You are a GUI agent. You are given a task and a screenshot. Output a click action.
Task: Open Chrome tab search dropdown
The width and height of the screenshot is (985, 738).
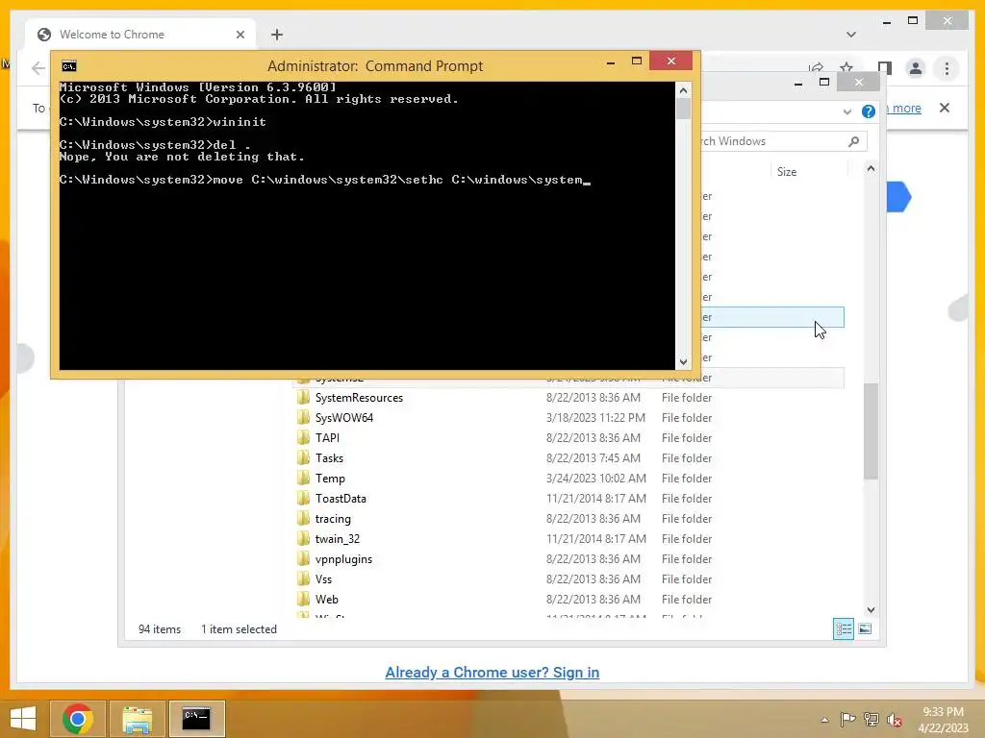(851, 35)
